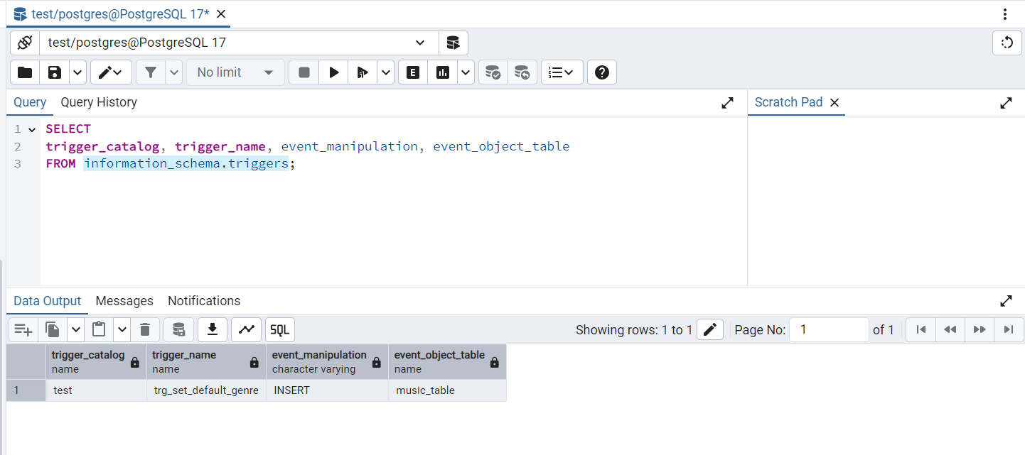1025x455 pixels.
Task: Click the connection status plug icon
Action: click(25, 43)
